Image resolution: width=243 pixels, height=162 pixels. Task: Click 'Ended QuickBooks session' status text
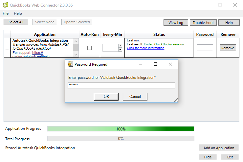164,44
